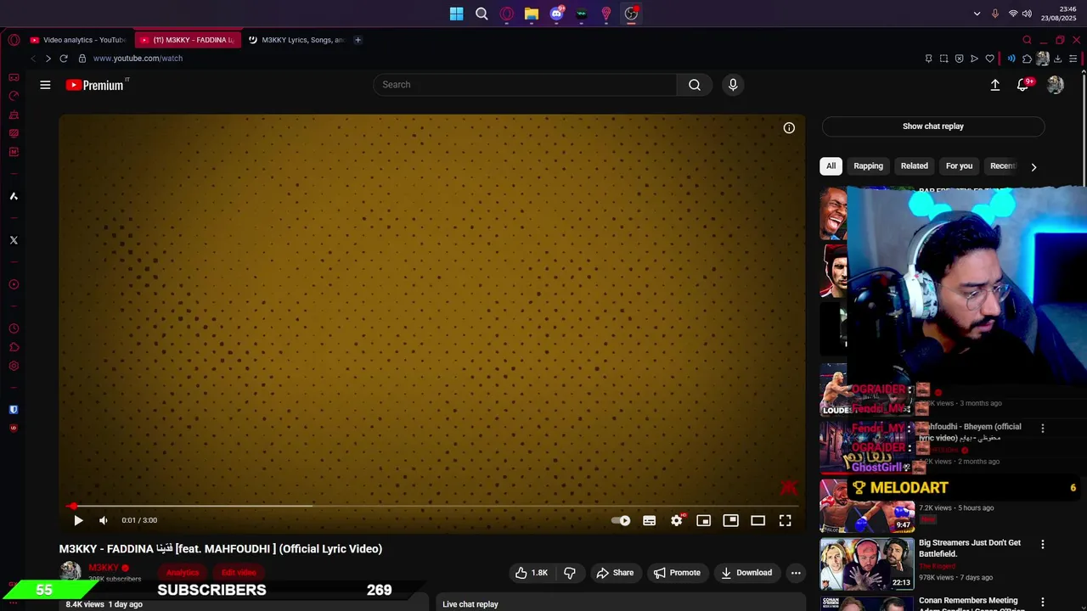Toggle autoplay switch in player

[621, 520]
